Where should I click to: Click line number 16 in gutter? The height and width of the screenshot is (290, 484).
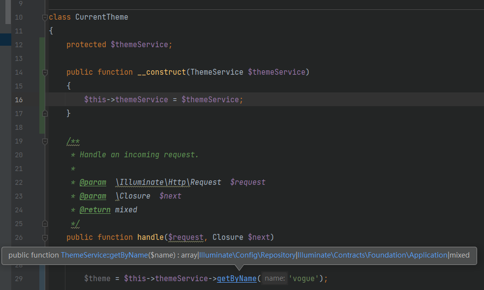pos(19,100)
